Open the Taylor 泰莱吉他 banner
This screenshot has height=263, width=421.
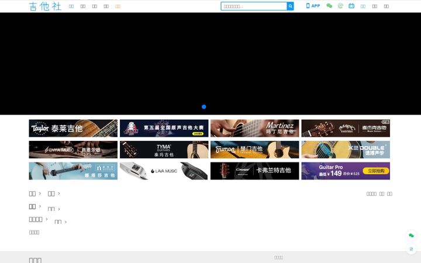73,128
